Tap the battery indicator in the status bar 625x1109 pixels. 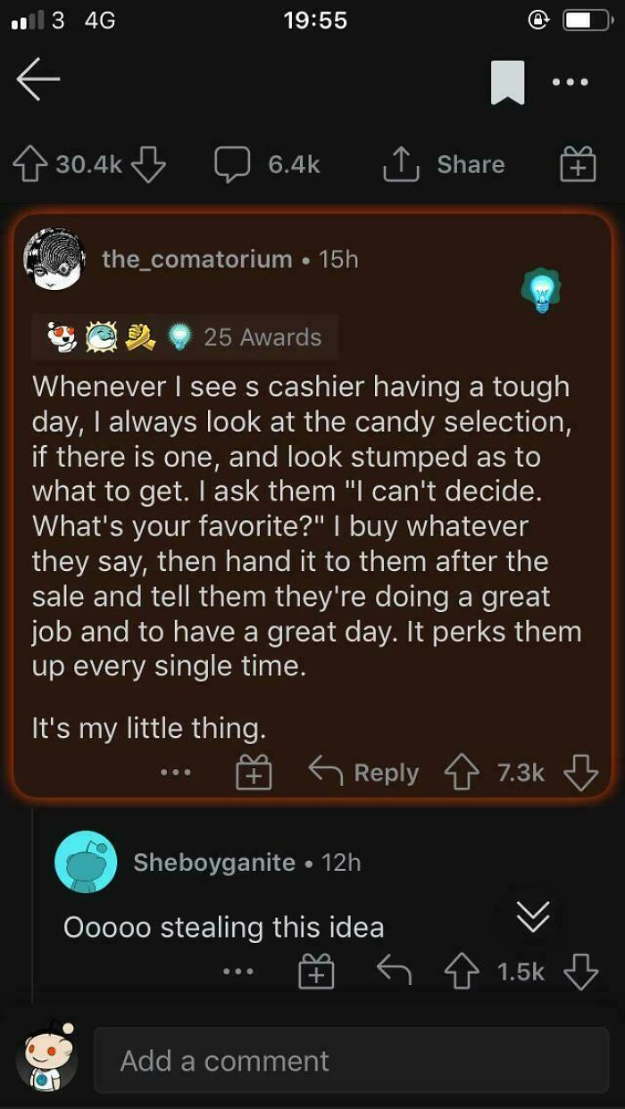point(585,20)
